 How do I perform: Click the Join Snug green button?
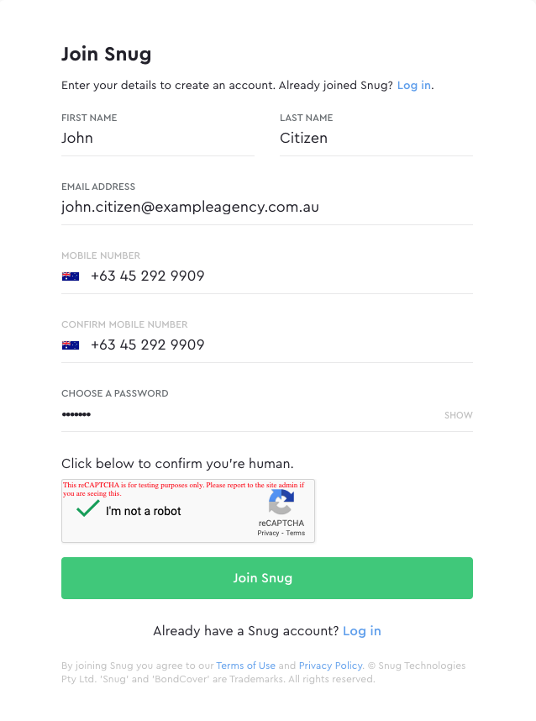point(267,578)
